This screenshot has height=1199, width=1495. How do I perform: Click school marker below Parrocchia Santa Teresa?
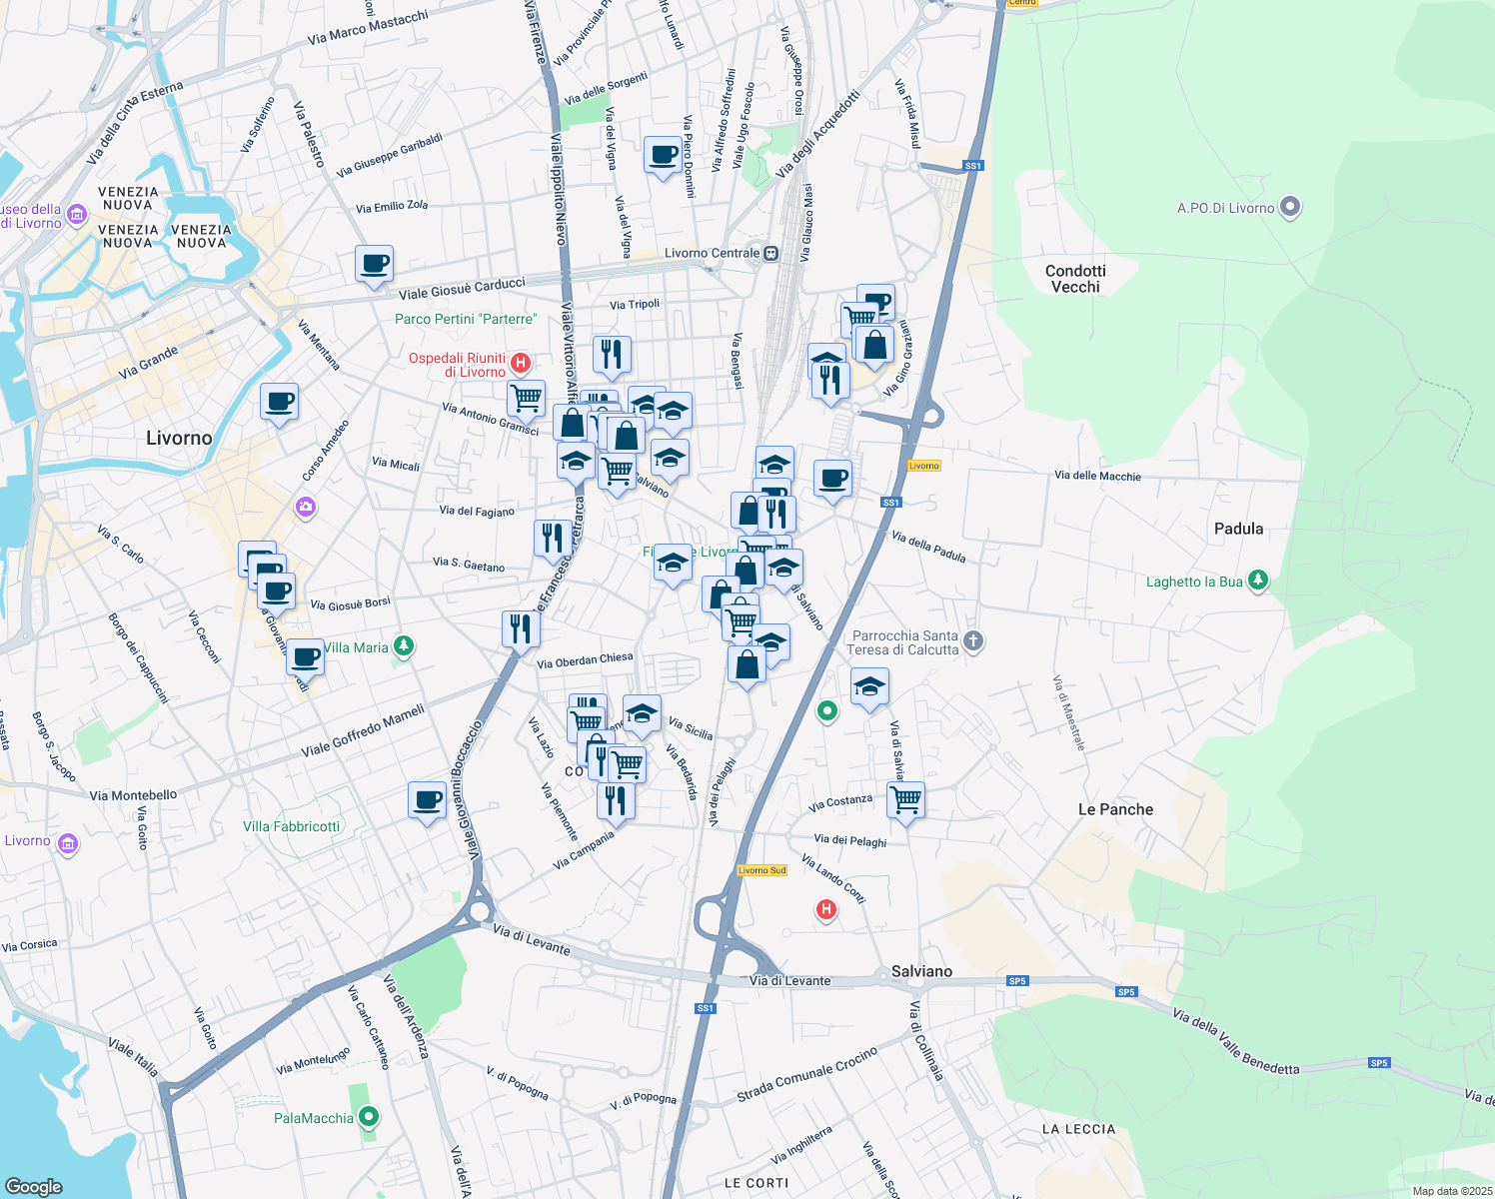(869, 687)
